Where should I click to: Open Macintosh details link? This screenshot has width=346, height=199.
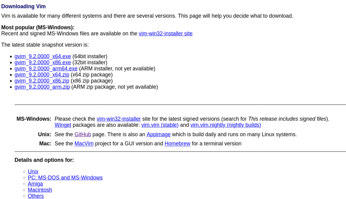click(40, 190)
